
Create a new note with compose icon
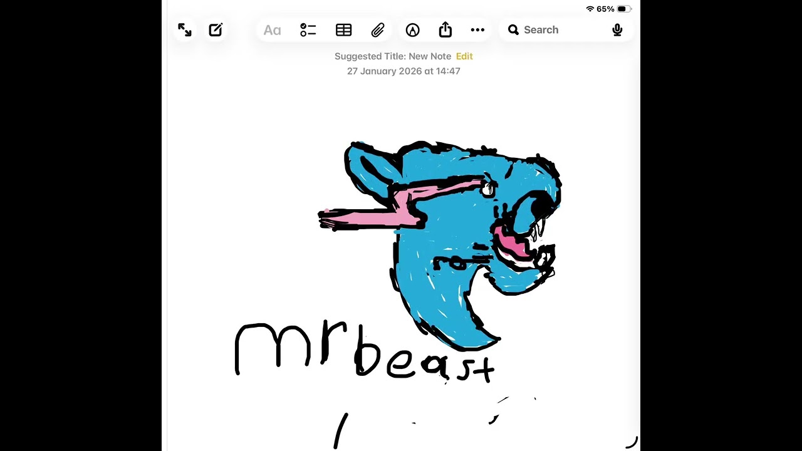click(216, 29)
